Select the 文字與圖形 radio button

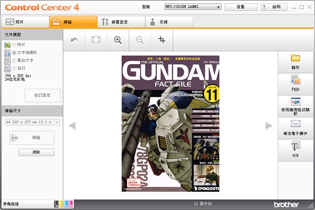(14, 53)
